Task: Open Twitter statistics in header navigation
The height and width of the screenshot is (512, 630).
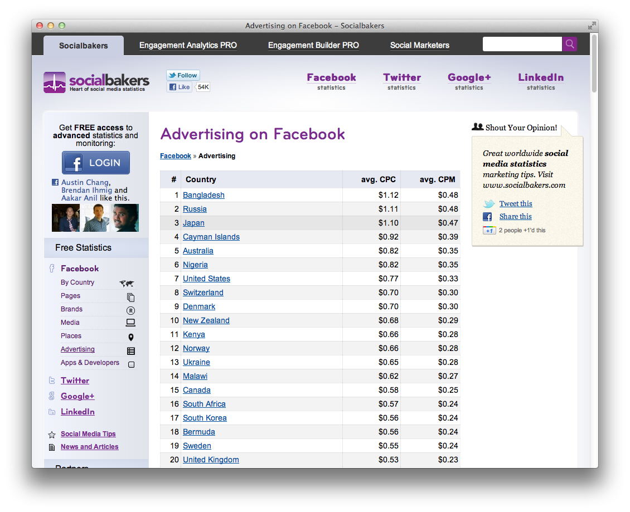Action: [402, 81]
